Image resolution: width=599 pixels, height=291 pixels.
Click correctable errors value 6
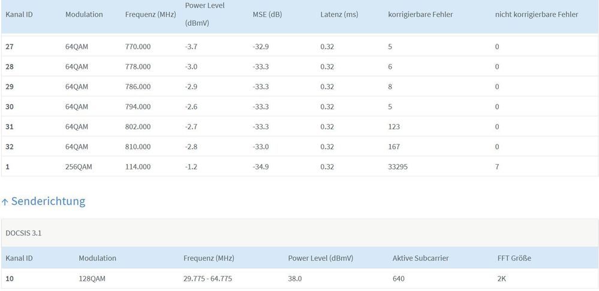(390, 66)
